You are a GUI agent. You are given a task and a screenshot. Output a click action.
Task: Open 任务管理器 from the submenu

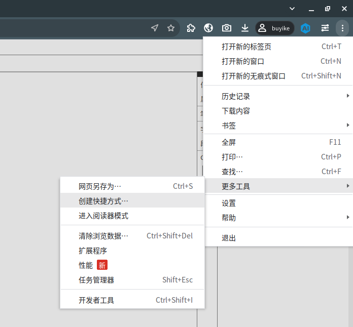pyautogui.click(x=132, y=280)
